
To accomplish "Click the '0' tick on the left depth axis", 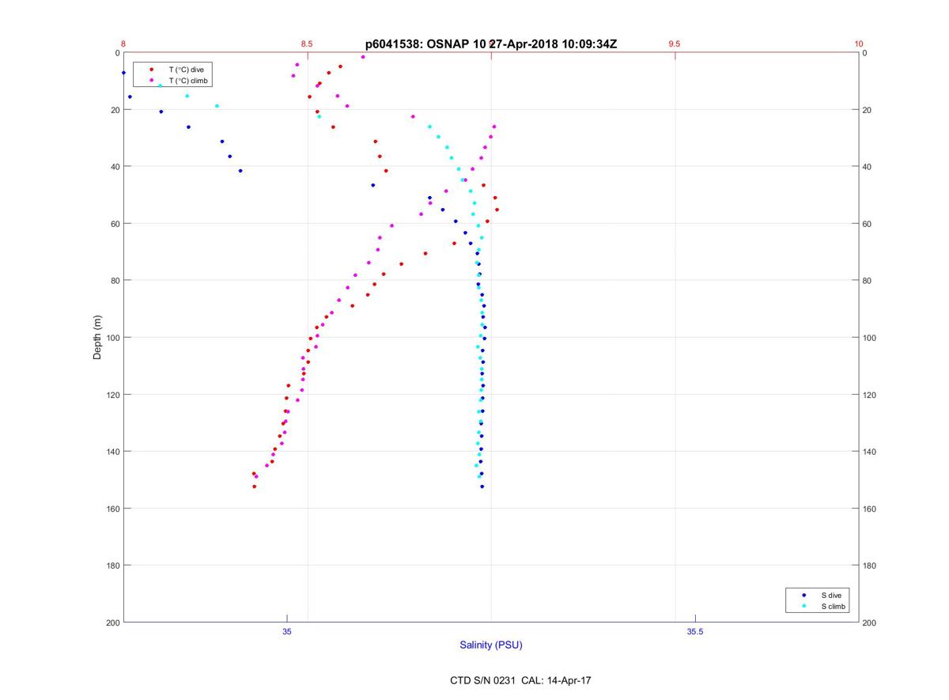I will pos(117,53).
